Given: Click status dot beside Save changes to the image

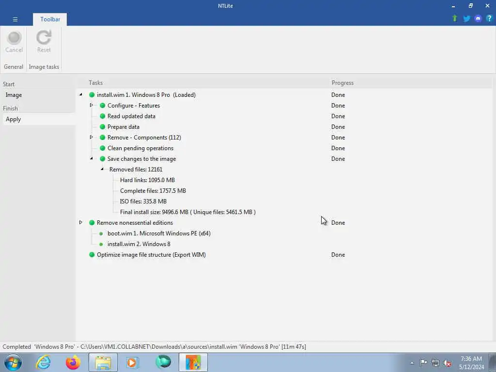Looking at the screenshot, I should 103,159.
